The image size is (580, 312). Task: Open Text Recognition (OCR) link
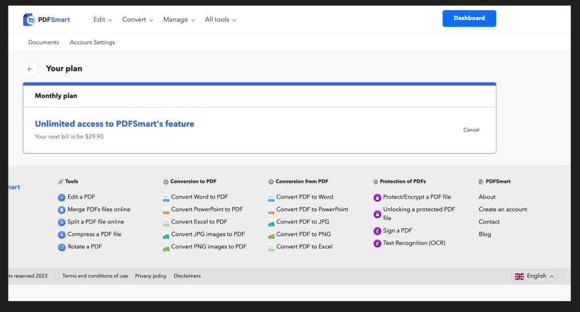point(414,243)
